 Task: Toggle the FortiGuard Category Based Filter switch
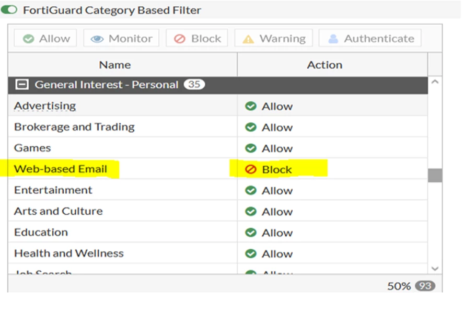tap(9, 10)
